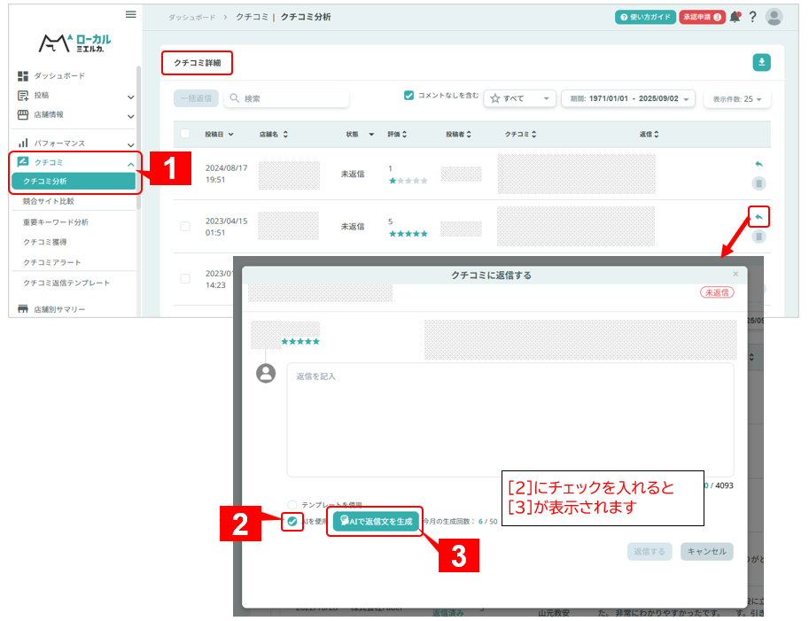Select the テンプレートを使用 radio option
This screenshot has height=621, width=809.
point(292,504)
